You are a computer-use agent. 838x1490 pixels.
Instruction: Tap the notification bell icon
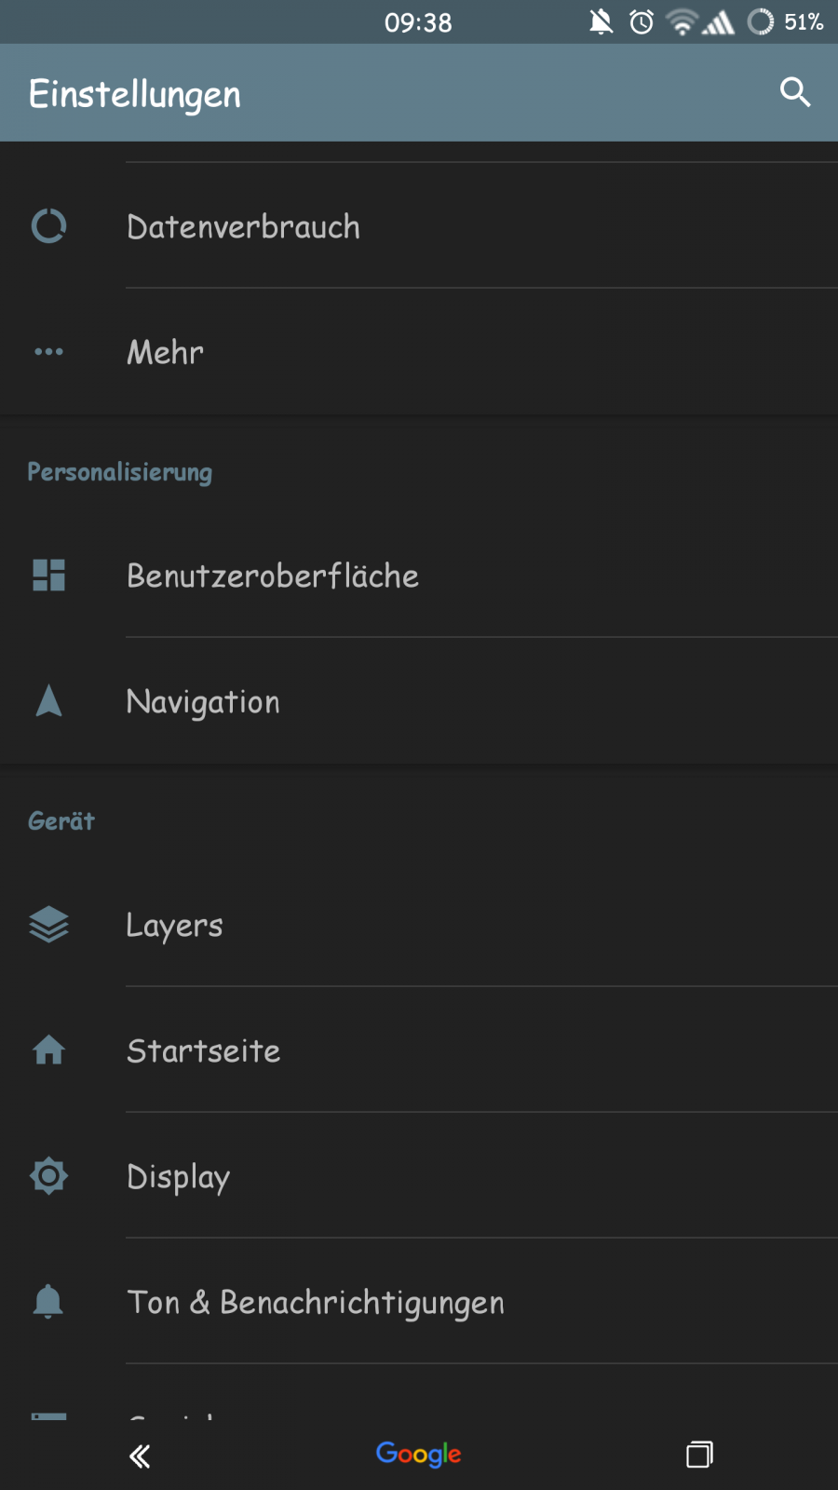click(48, 1302)
